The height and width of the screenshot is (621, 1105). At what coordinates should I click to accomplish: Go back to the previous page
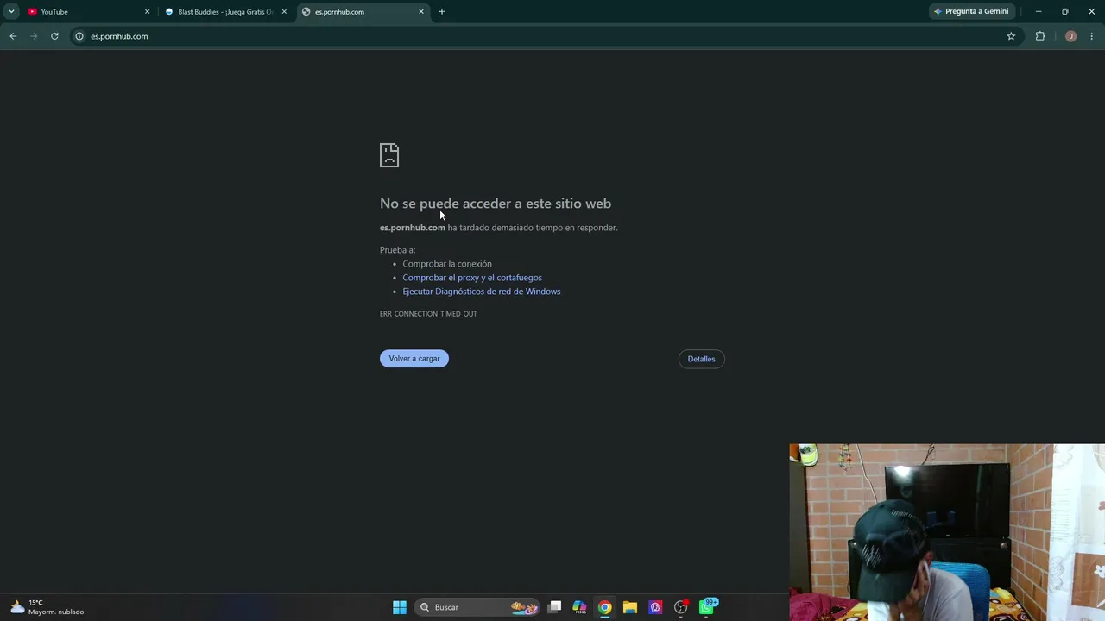click(13, 36)
